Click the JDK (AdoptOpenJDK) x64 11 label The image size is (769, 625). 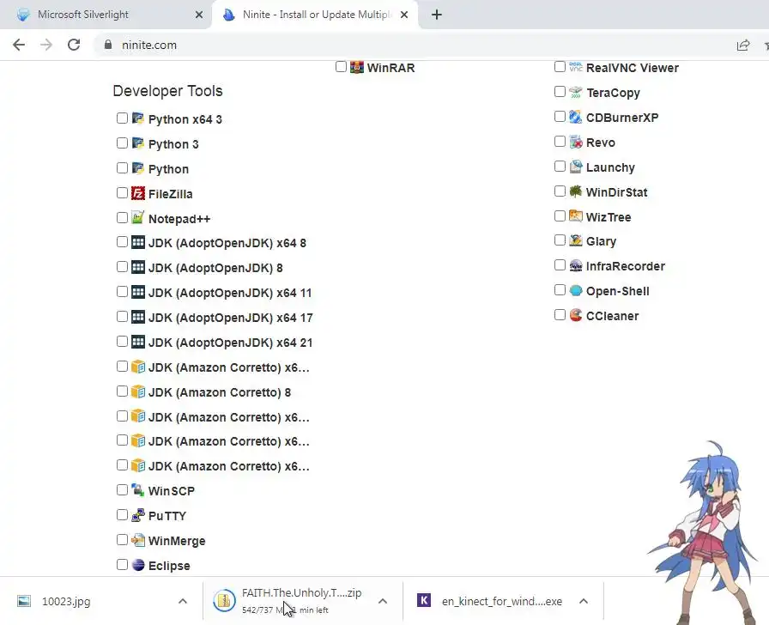230,293
